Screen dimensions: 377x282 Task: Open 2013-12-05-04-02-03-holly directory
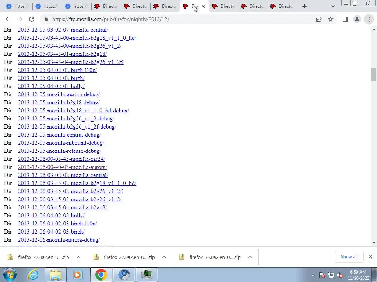(x=51, y=86)
